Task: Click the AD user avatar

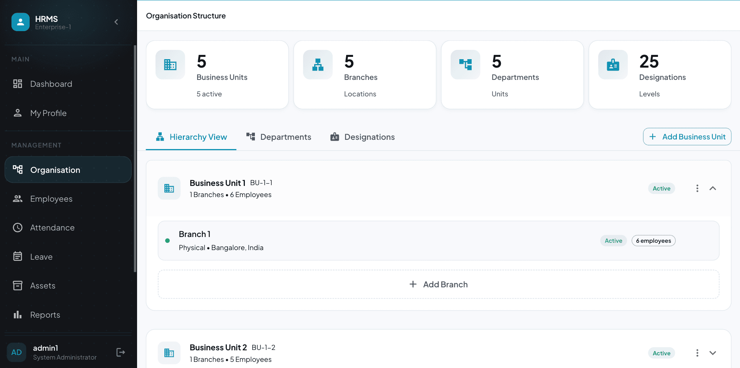Action: tap(17, 352)
